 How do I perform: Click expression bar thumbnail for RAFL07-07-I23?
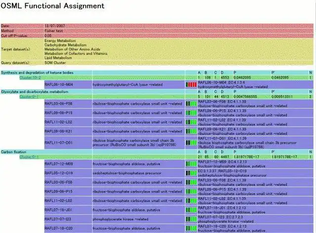pyautogui.click(x=191, y=219)
